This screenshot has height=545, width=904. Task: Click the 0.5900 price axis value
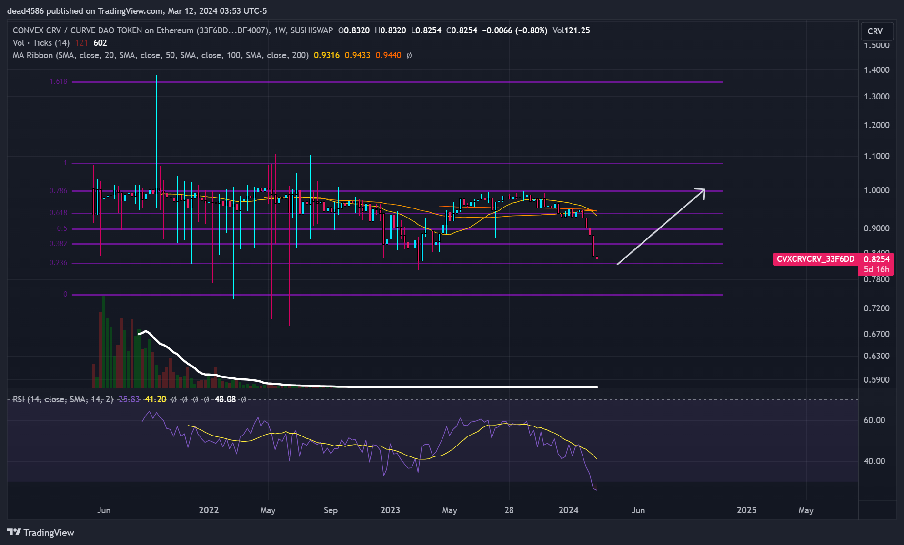pos(876,380)
